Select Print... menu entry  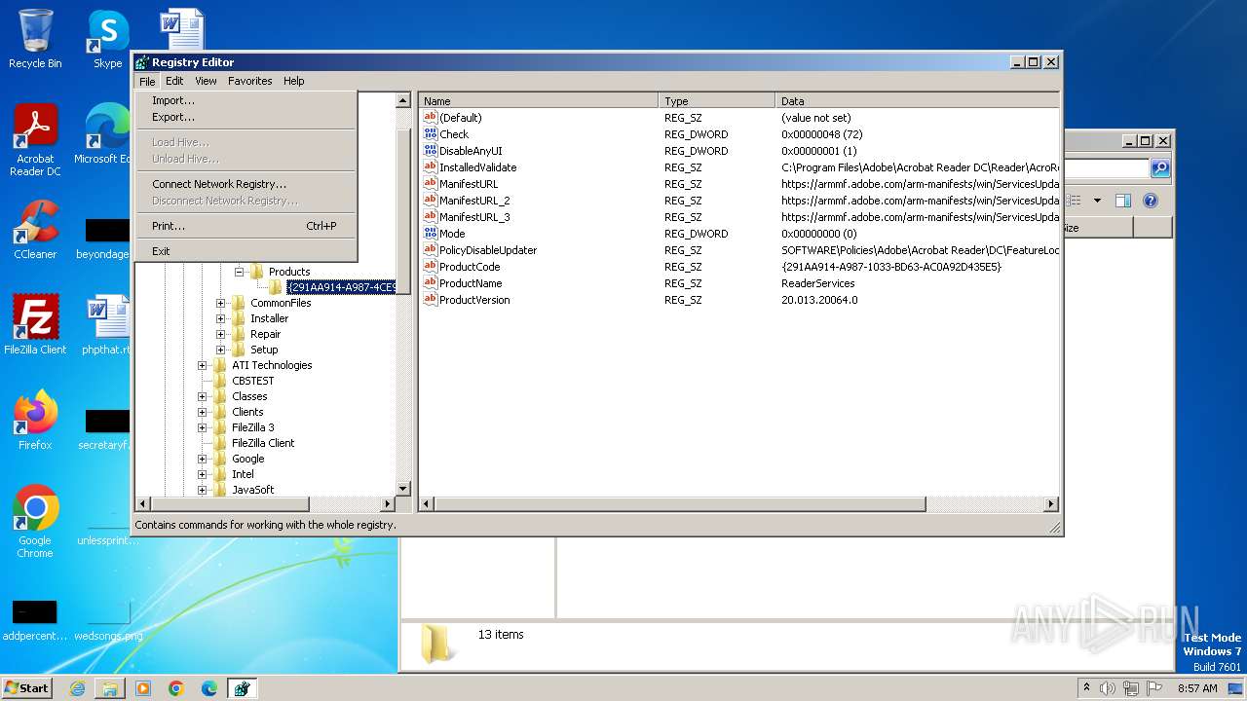(246, 226)
